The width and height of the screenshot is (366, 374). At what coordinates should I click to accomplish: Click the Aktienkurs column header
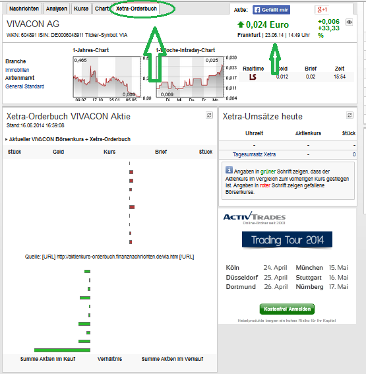308,133
